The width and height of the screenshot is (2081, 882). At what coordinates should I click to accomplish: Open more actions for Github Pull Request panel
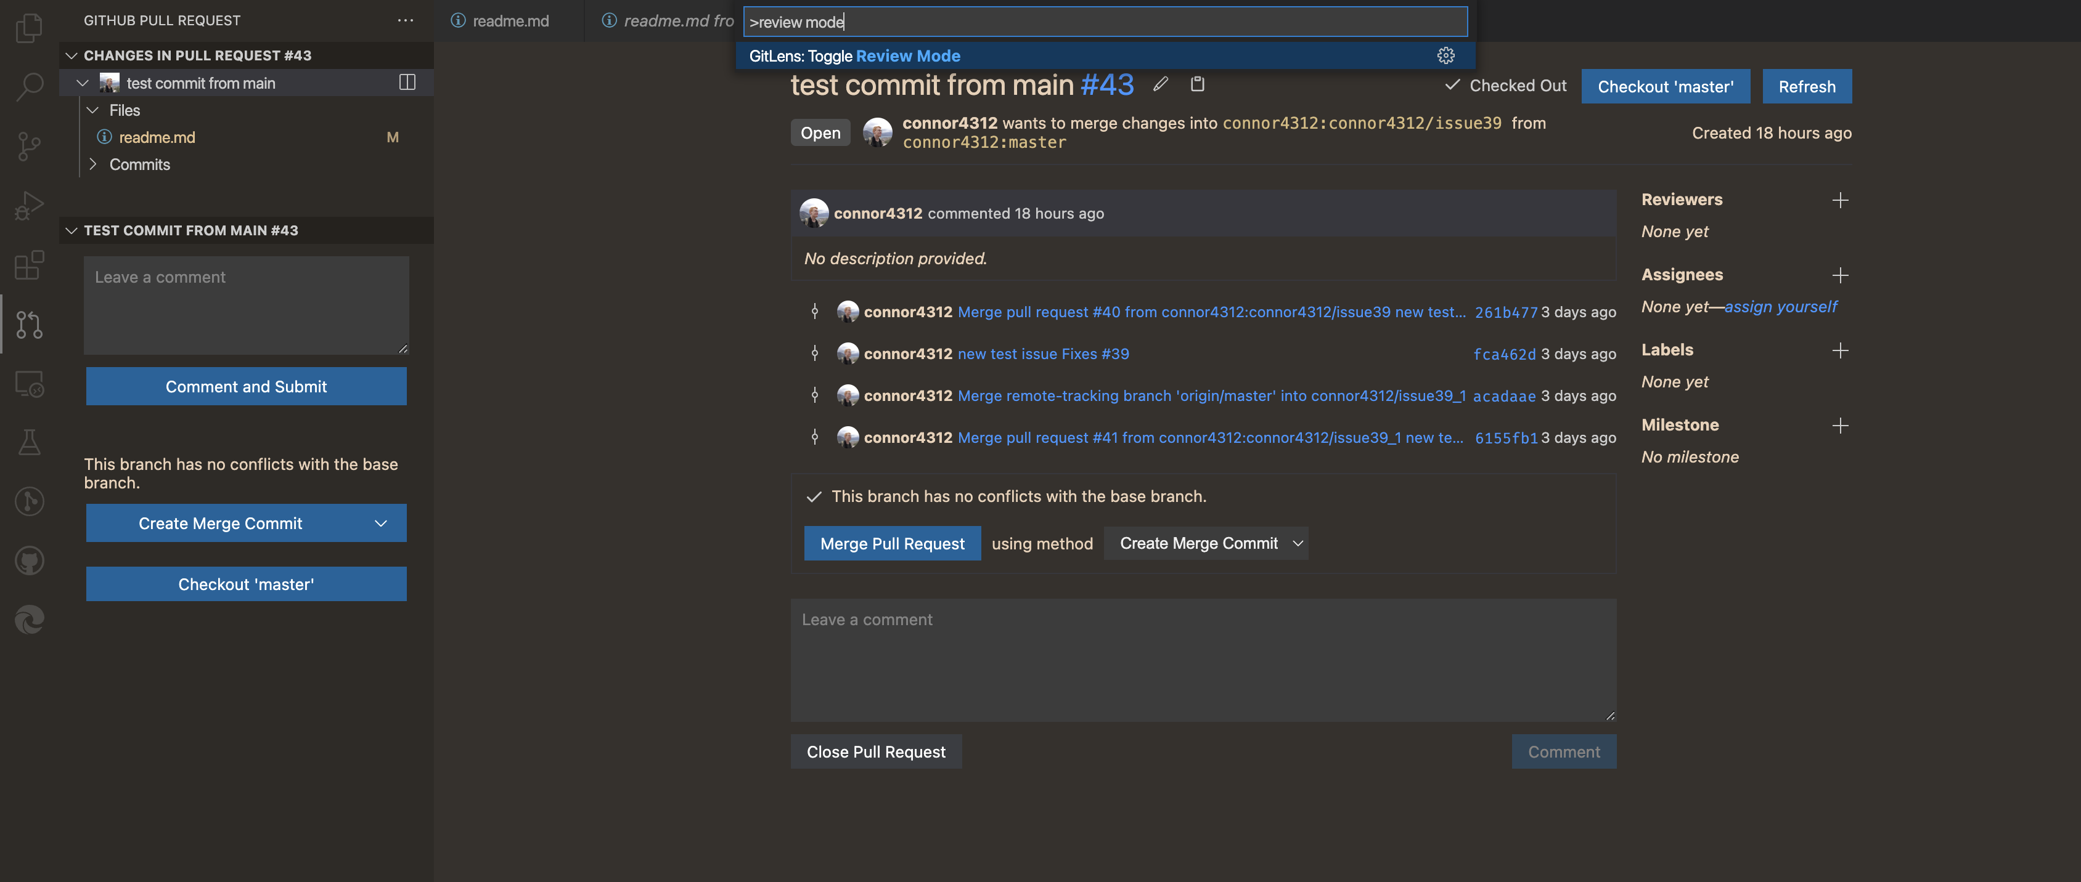pos(405,20)
